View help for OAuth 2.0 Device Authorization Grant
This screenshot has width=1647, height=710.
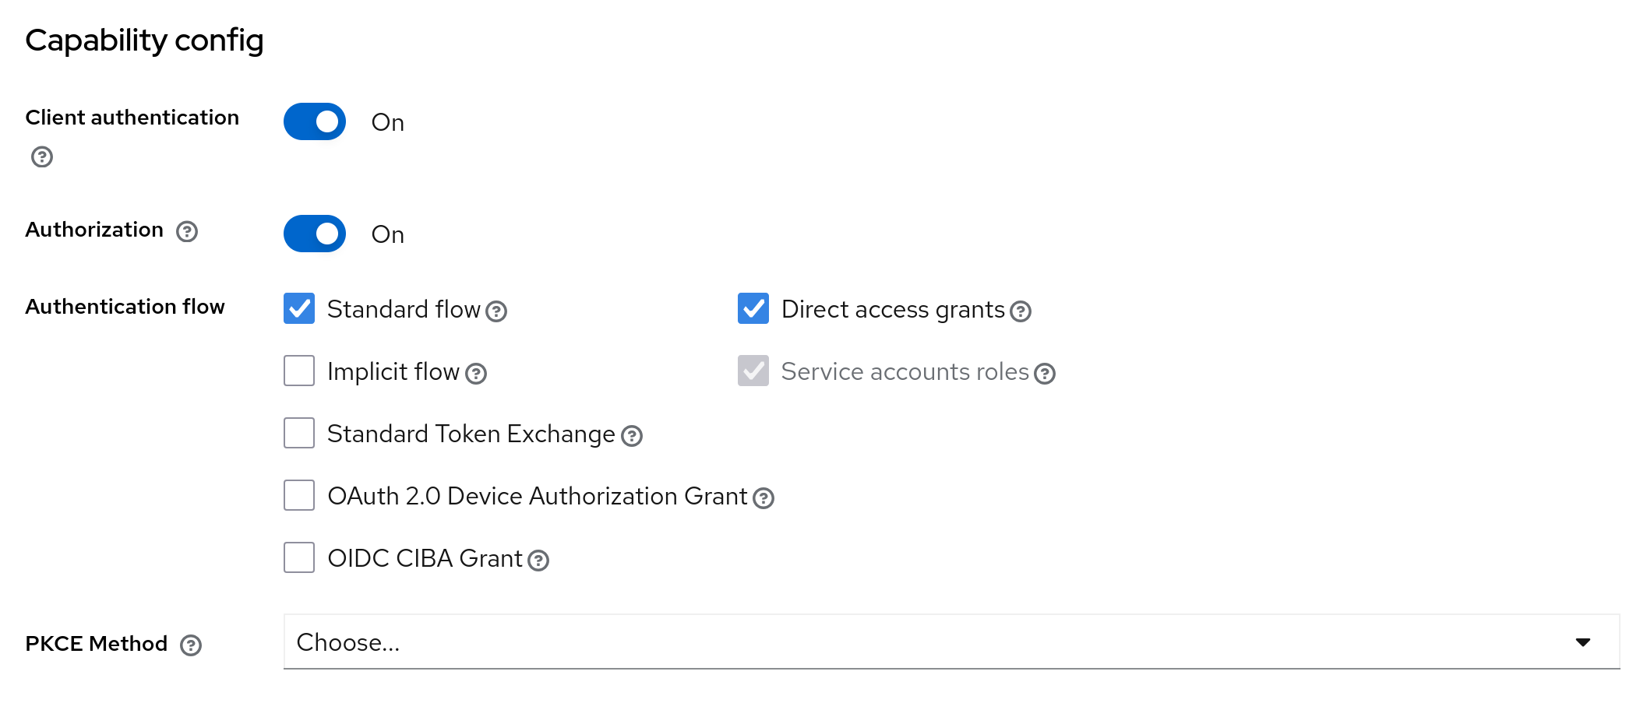pos(764,499)
